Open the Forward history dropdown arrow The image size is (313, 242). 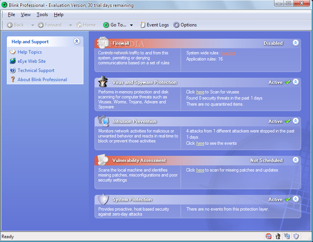tap(70, 25)
